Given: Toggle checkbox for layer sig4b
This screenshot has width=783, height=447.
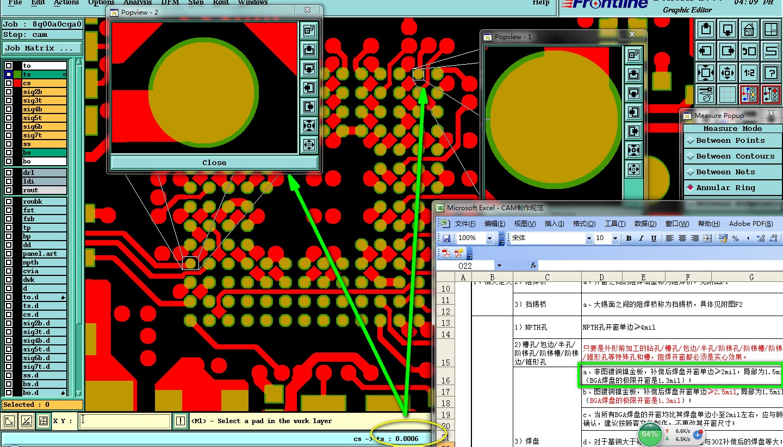Looking at the screenshot, I should [9, 109].
